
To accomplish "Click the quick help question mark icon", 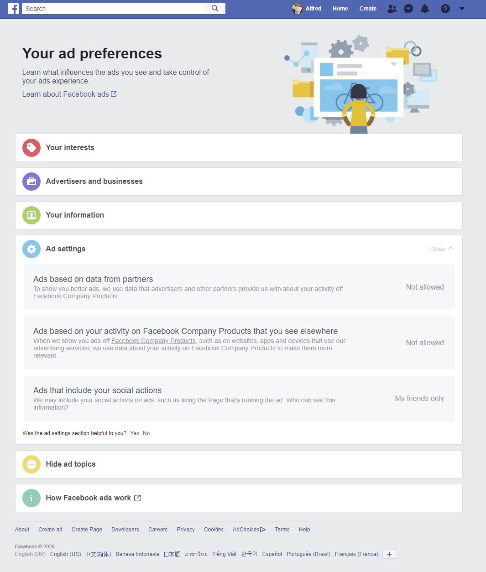I will tap(445, 9).
